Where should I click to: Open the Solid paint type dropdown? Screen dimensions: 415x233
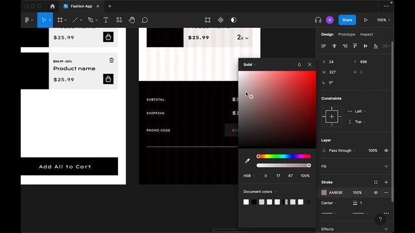pyautogui.click(x=250, y=65)
